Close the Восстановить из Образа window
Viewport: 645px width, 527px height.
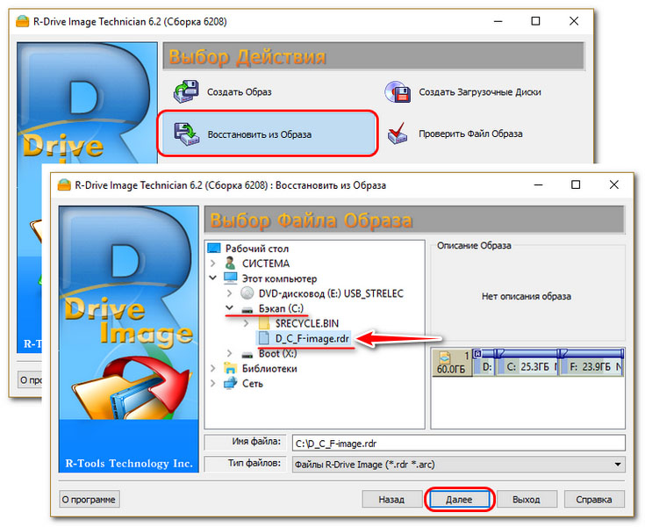[x=613, y=184]
